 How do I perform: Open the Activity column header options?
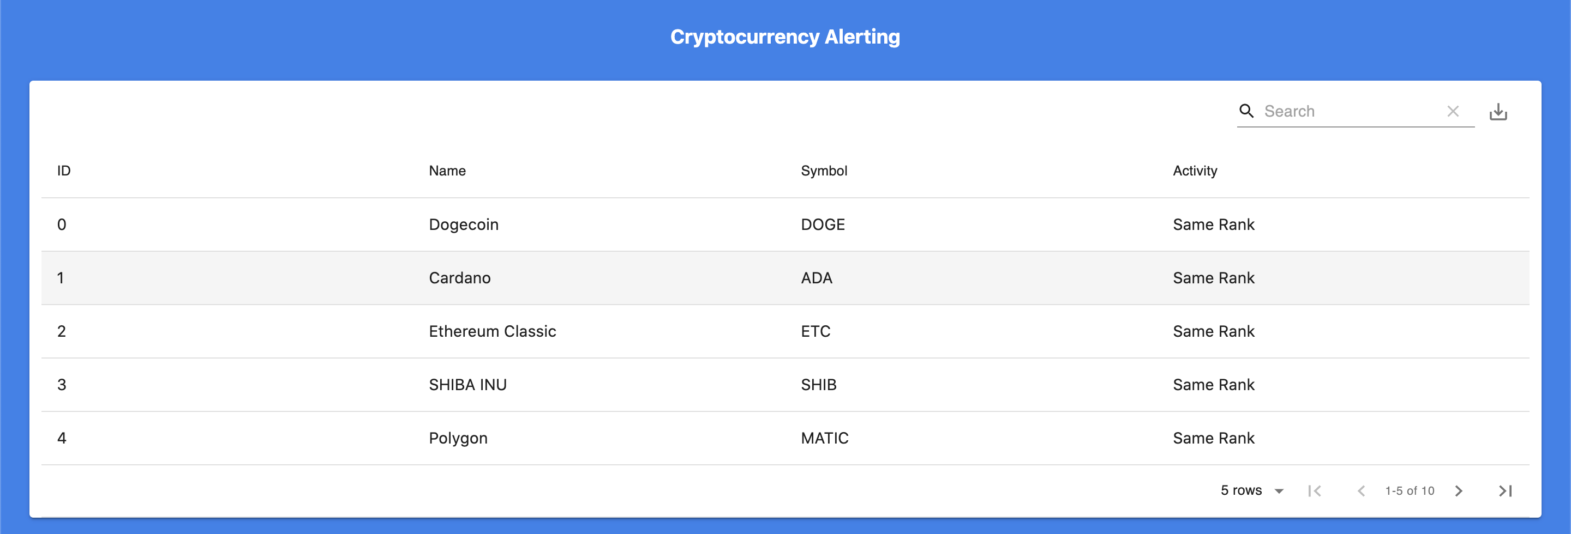coord(1195,171)
